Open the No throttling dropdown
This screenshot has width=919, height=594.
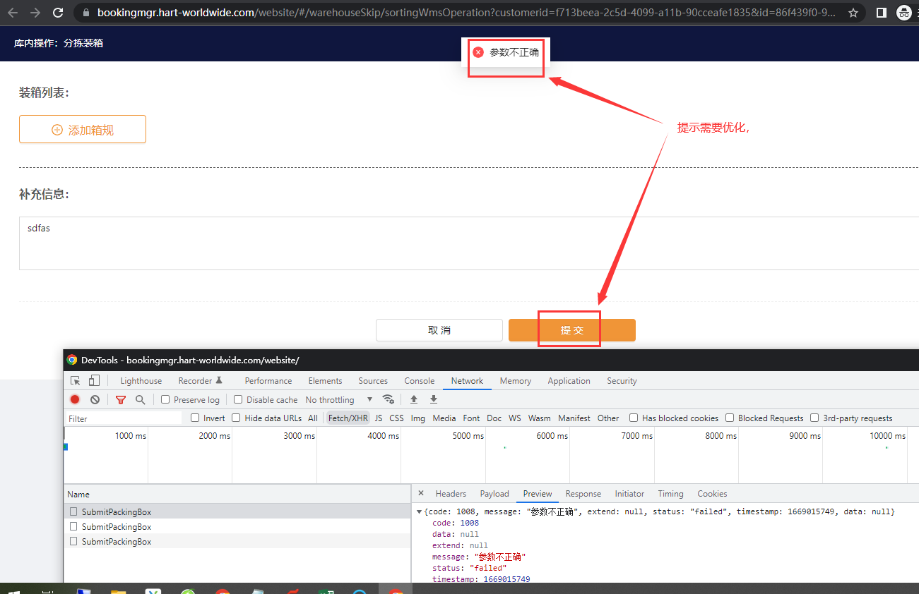[x=338, y=399]
